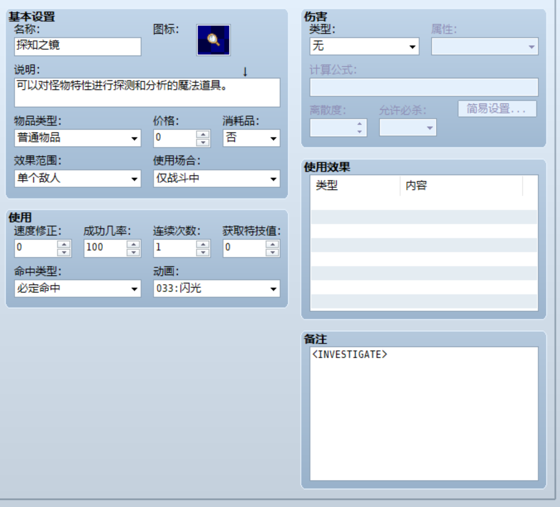Viewport: 560px width, 507px height.
Task: Increase 连续次数 with its up arrow
Action: (203, 244)
